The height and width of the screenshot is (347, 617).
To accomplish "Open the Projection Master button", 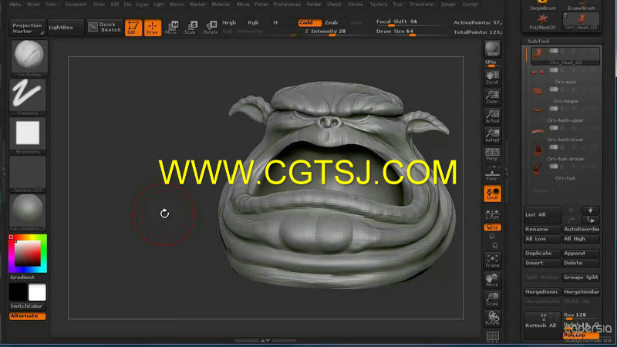I will coord(27,28).
